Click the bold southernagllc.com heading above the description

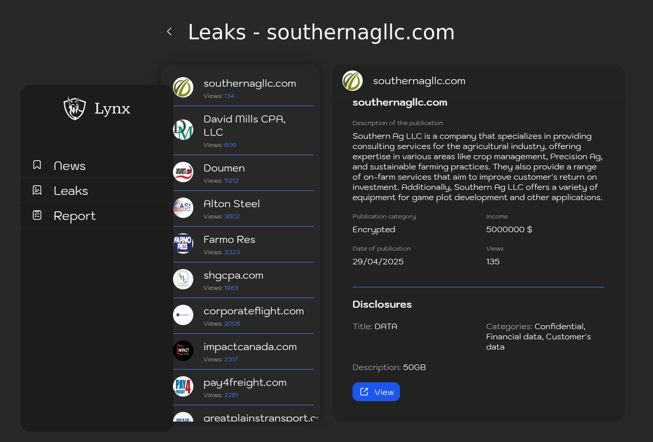click(400, 102)
